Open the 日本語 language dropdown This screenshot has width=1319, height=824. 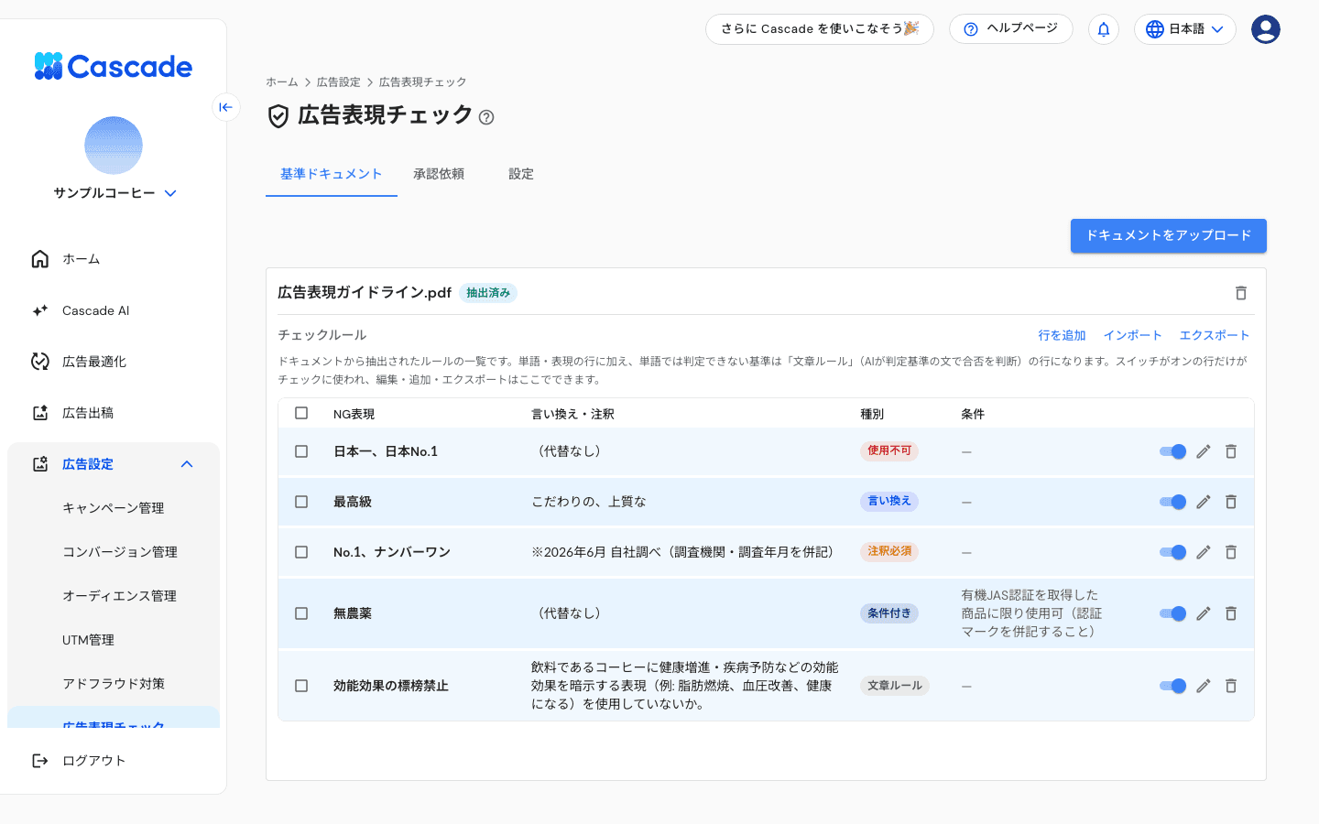click(x=1185, y=29)
